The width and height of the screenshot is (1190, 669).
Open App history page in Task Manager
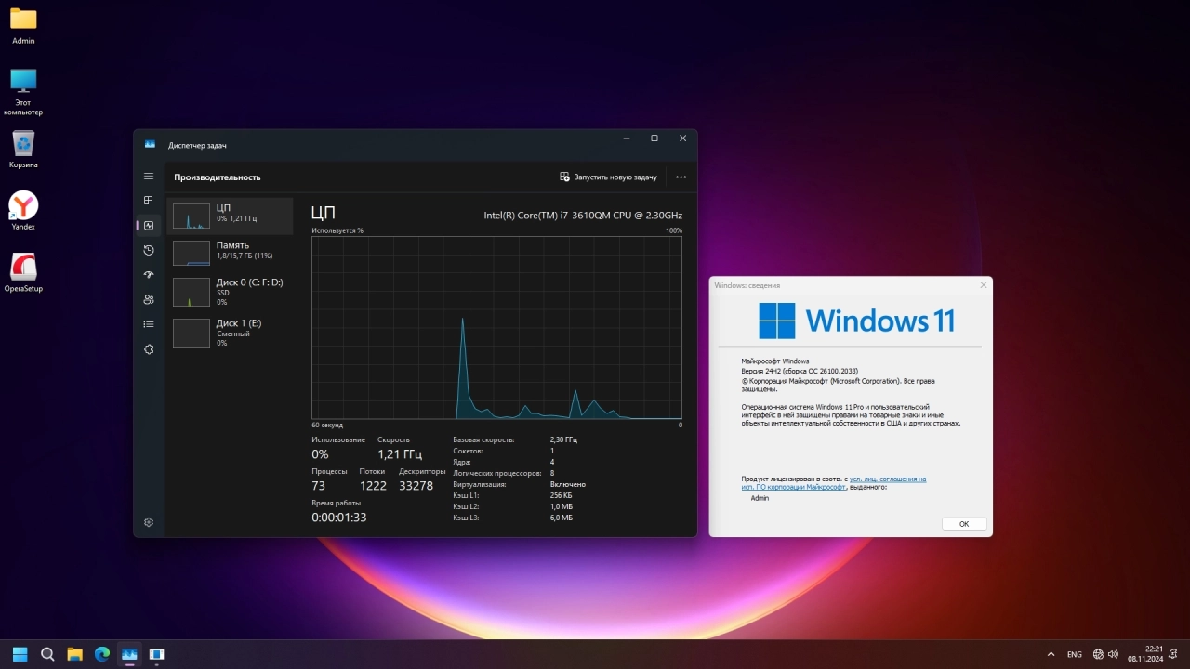[149, 251]
